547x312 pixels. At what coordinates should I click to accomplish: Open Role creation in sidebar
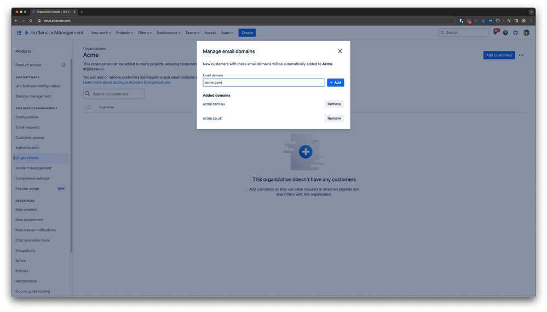(x=26, y=210)
